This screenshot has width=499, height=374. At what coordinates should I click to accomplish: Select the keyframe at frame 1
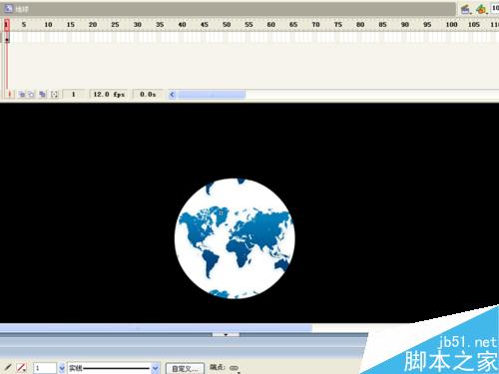click(7, 37)
